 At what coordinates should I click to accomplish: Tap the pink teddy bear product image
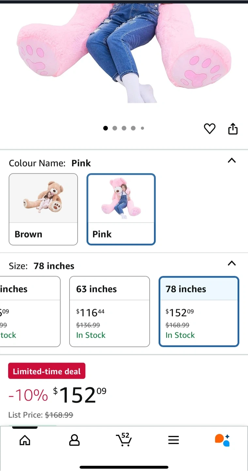click(124, 49)
